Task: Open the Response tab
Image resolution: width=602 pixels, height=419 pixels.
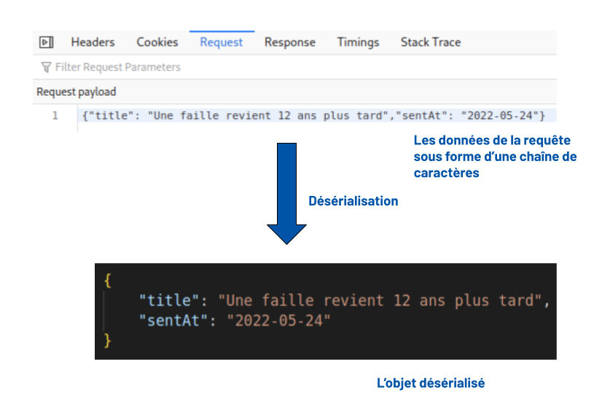Action: click(290, 42)
